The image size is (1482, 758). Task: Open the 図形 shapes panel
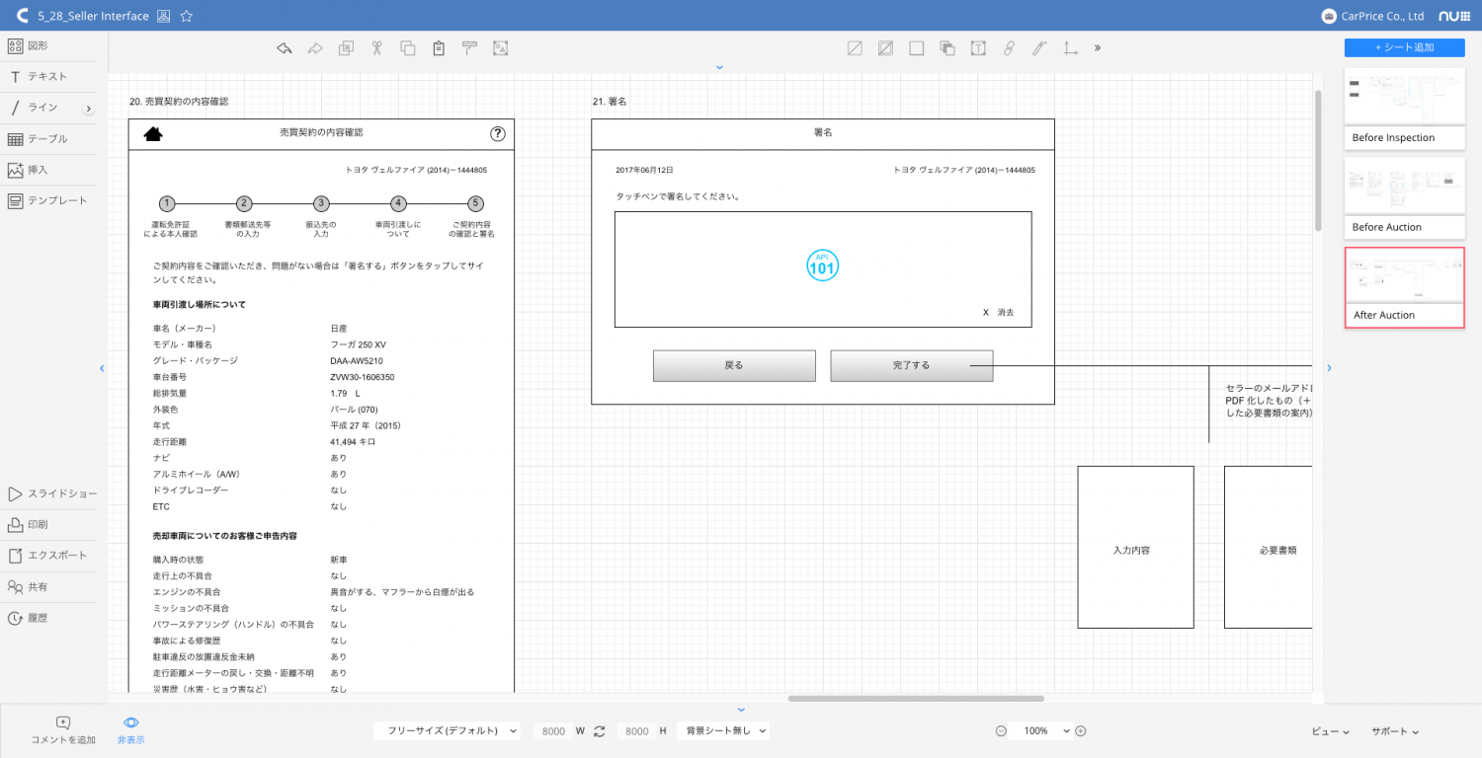pyautogui.click(x=30, y=45)
